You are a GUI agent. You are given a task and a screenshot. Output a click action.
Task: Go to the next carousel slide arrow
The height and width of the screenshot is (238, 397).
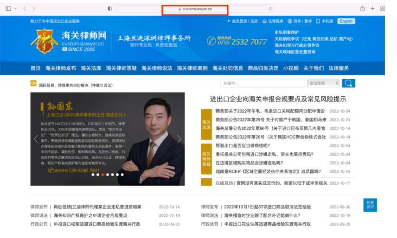[179, 139]
